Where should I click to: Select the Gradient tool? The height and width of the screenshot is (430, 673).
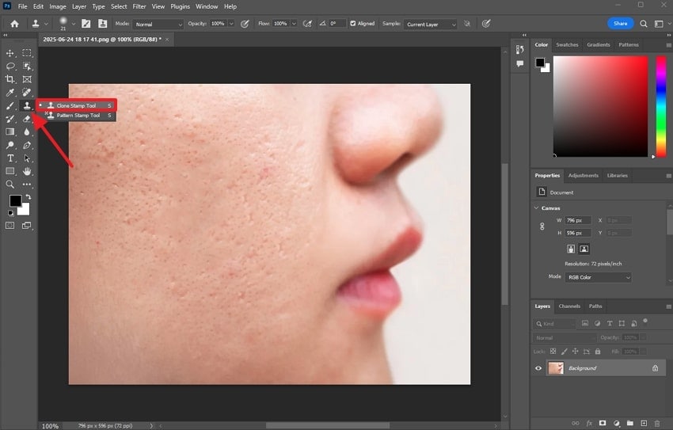[x=10, y=131]
